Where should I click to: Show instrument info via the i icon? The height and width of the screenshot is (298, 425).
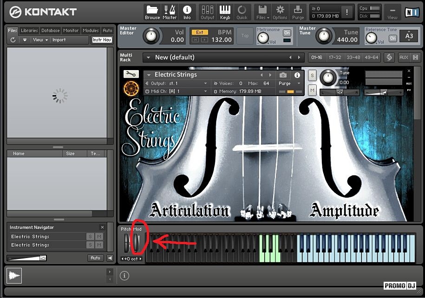click(x=297, y=75)
